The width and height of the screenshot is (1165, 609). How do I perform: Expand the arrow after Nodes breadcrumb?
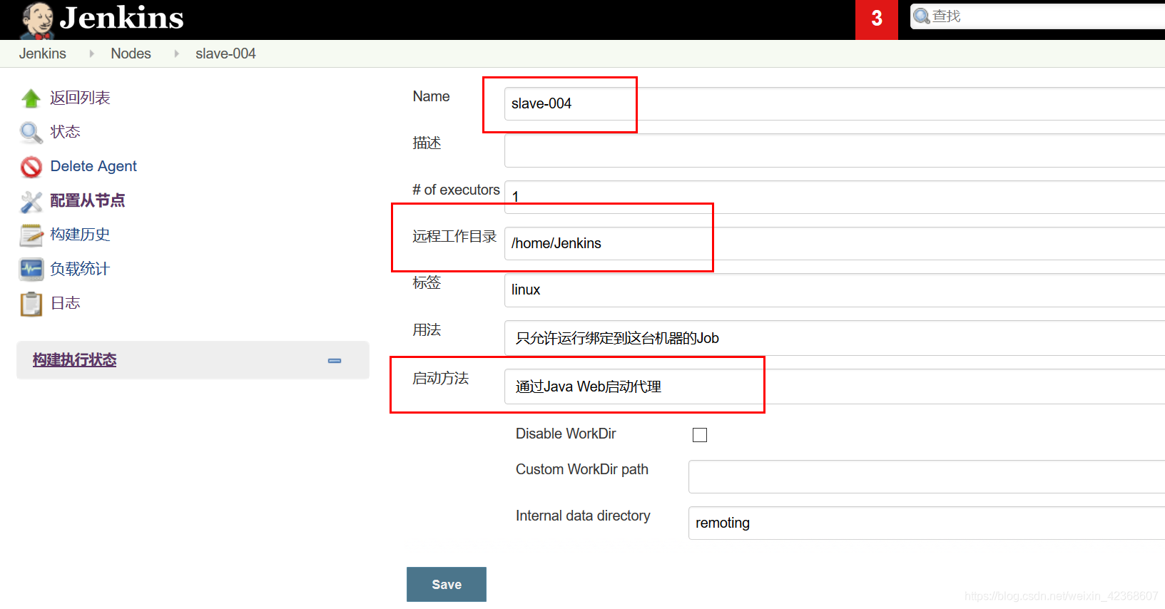176,53
